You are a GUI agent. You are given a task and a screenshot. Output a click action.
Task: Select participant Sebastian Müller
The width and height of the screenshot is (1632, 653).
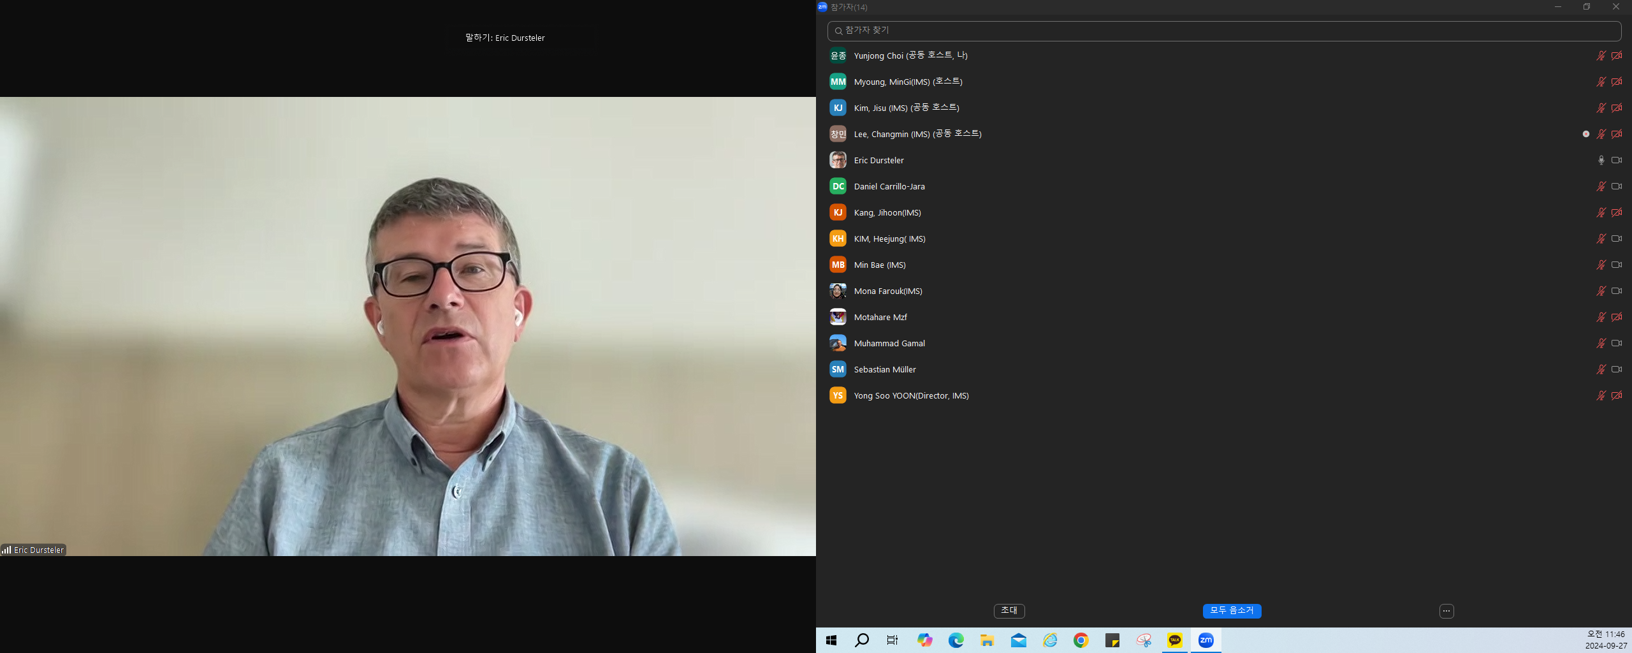point(1224,369)
